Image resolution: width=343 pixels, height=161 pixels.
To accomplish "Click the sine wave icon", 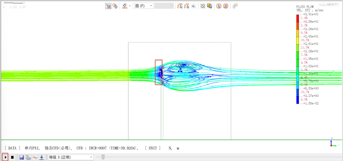I will (35, 157).
